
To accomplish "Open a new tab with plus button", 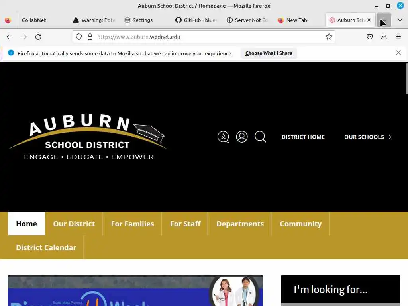I will point(384,20).
